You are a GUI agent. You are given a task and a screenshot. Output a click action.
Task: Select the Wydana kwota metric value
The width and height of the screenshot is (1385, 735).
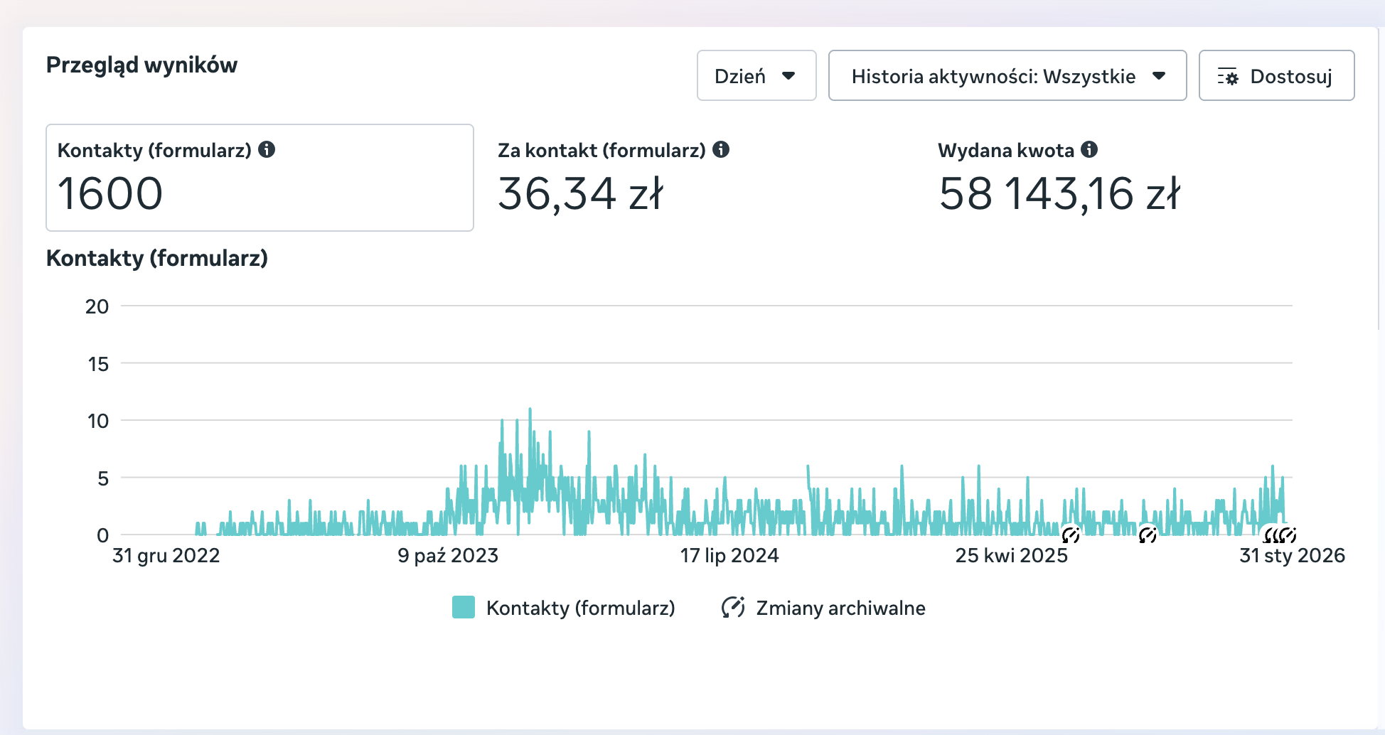pos(1059,193)
